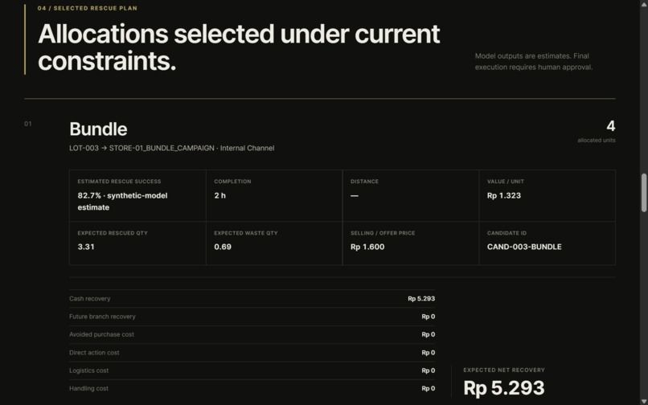Screen dimensions: 648x405
Task: Click the Avoided purchase cost row
Action: click(252, 334)
